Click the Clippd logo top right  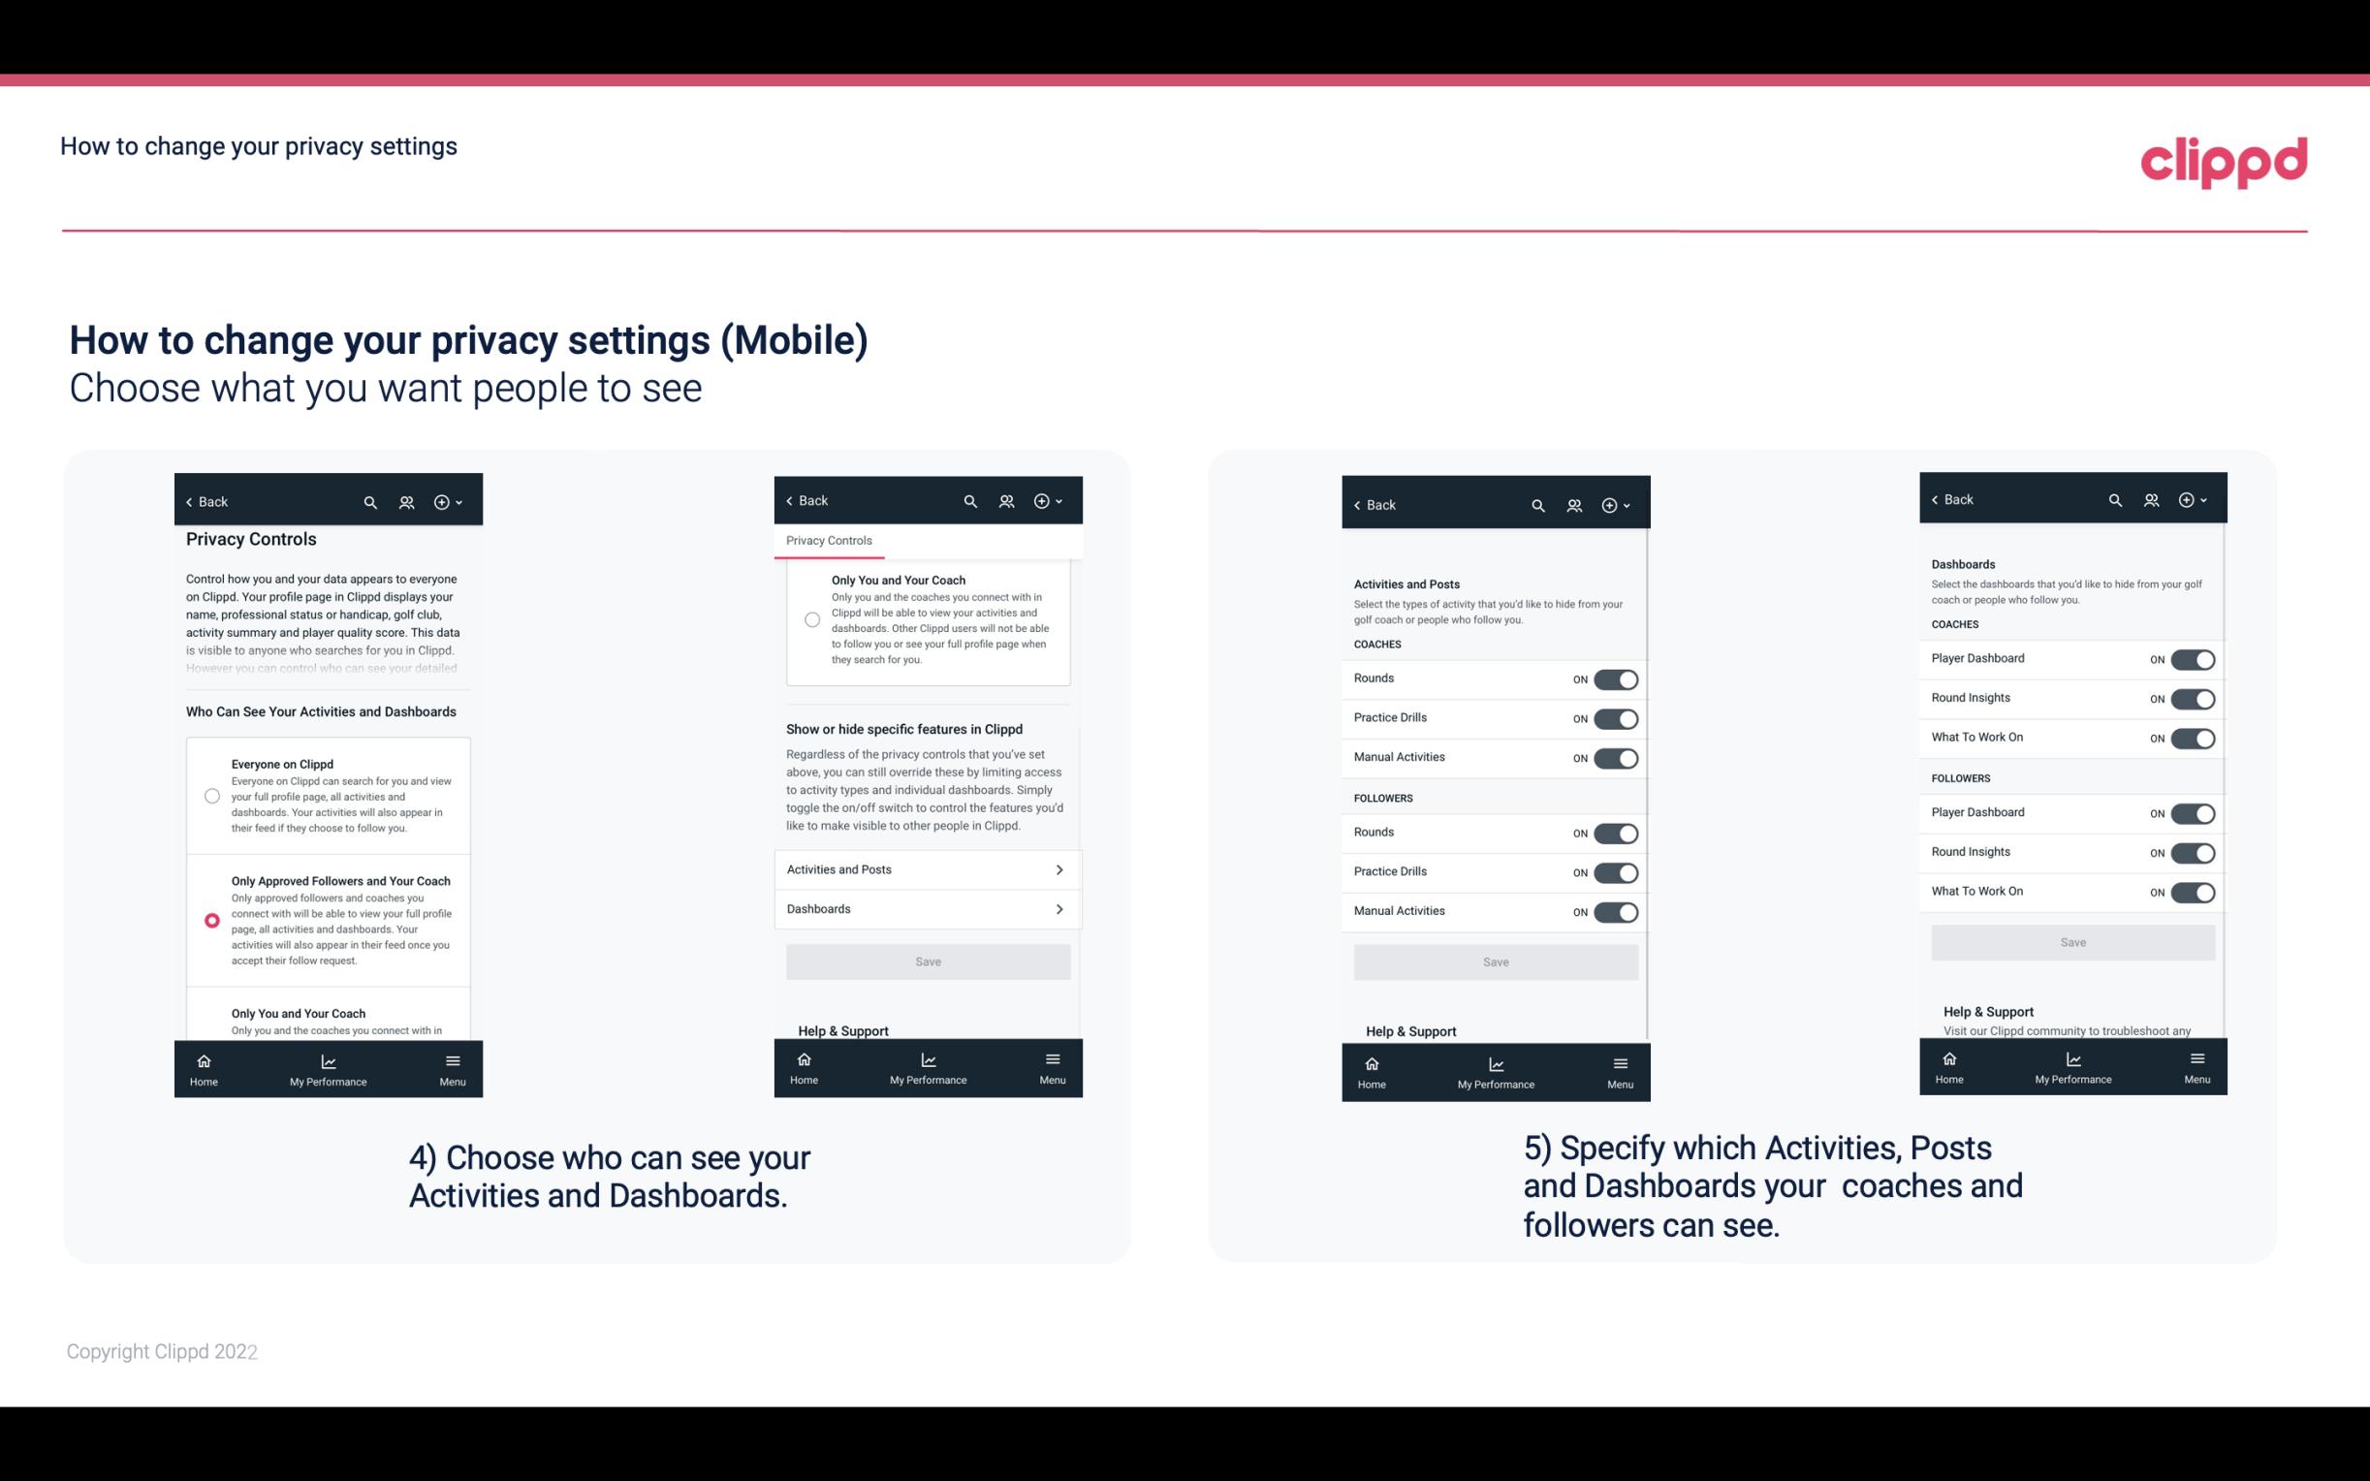[2224, 160]
